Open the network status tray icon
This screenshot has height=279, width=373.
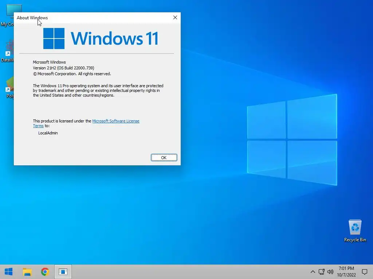(x=322, y=272)
